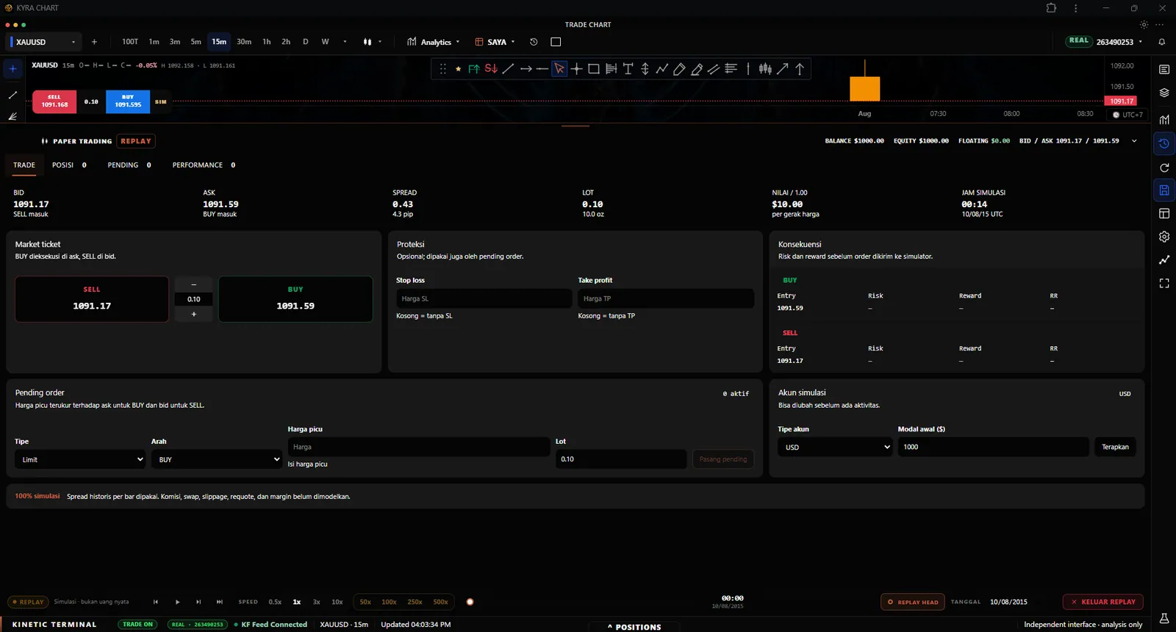1176x632 pixels.
Task: Click the refresh icon in right sidebar
Action: click(x=1164, y=168)
